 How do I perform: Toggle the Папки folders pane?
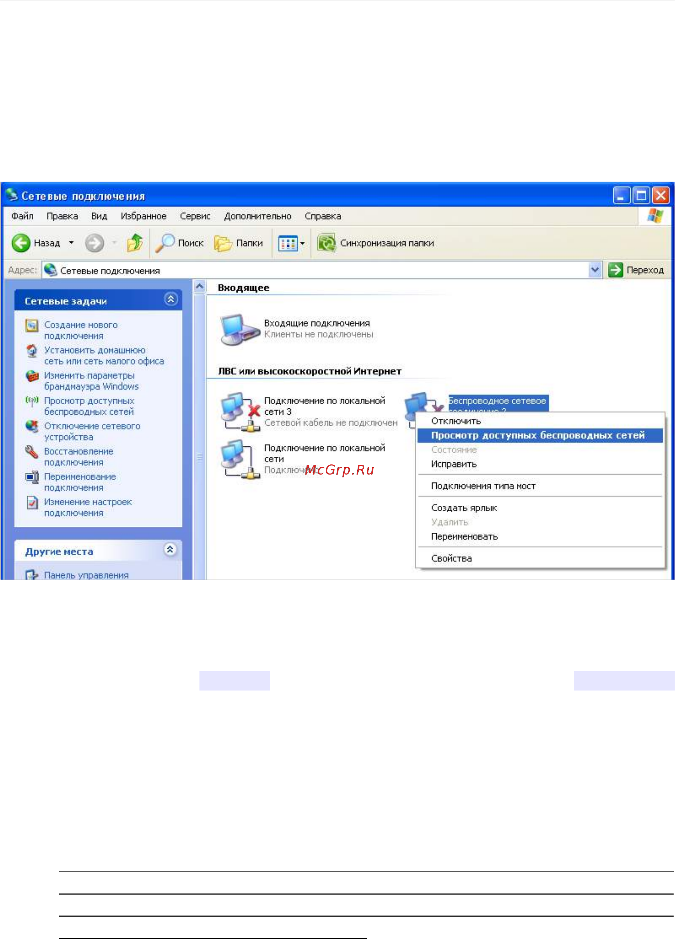point(239,243)
